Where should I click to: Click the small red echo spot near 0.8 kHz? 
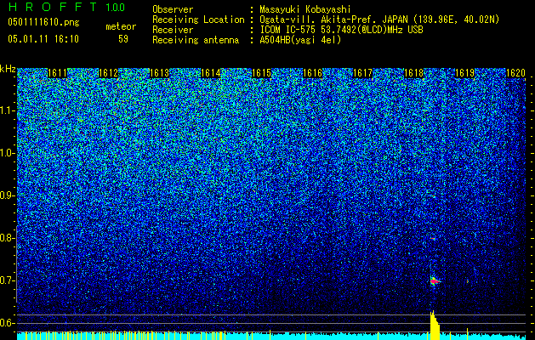[x=433, y=239]
